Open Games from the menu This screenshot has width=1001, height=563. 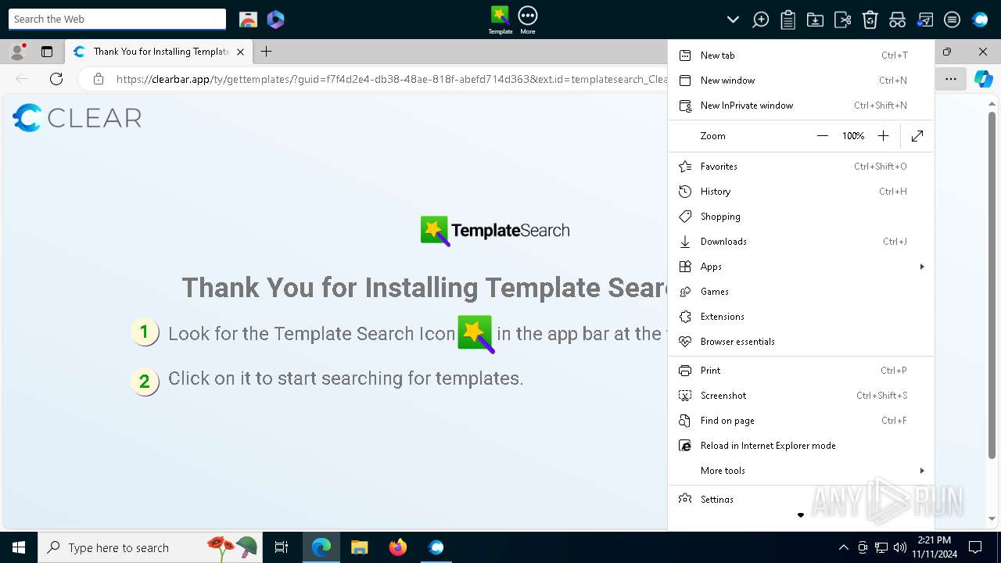point(801,292)
